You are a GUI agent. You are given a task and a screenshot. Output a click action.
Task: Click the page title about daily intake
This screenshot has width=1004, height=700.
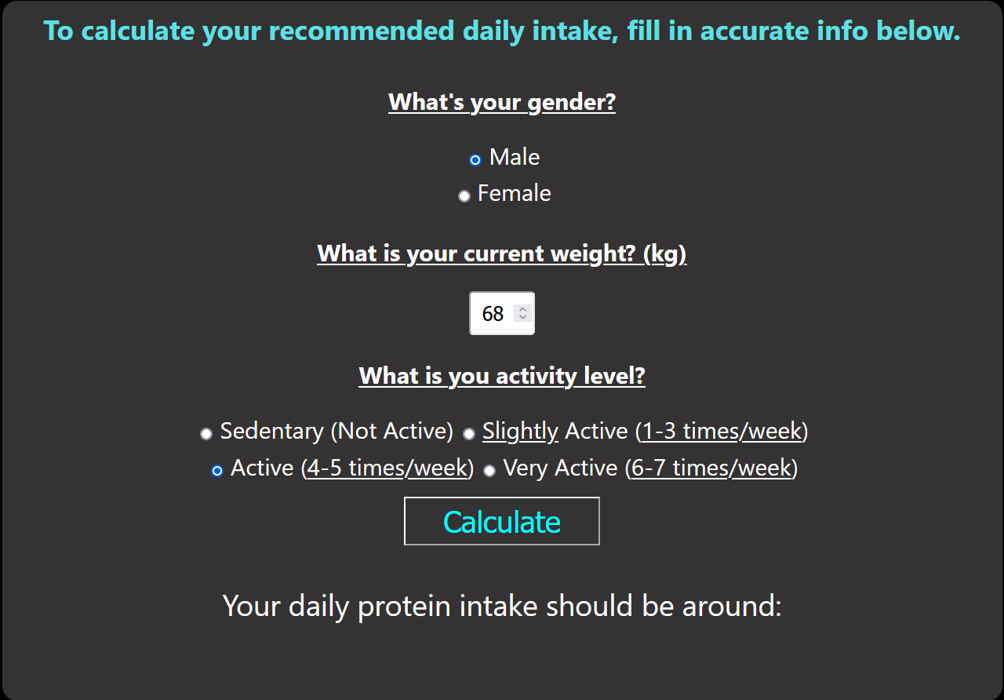(502, 31)
